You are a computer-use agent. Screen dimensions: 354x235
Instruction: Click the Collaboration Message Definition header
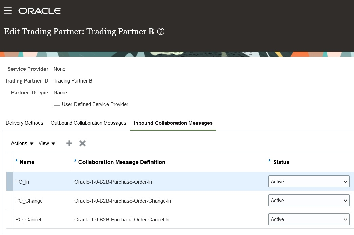pyautogui.click(x=121, y=162)
